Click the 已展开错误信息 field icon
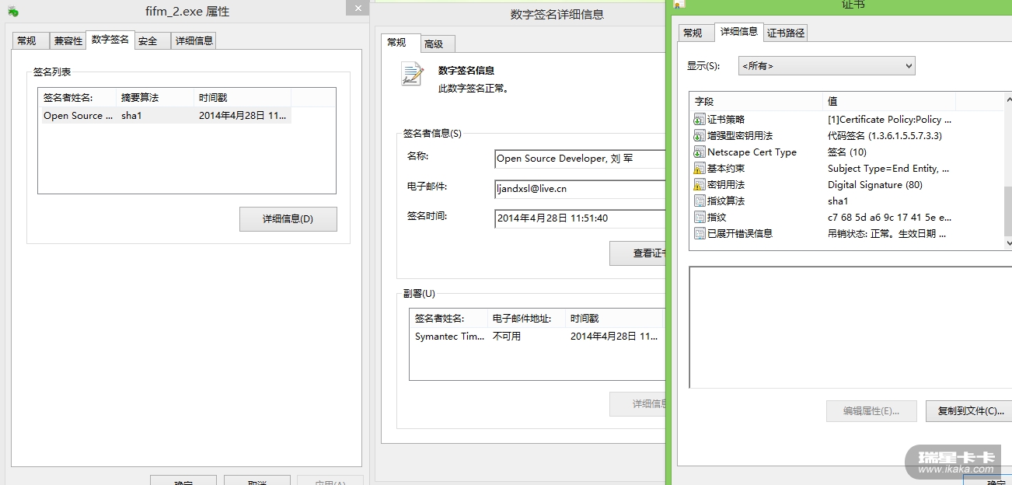 click(x=699, y=234)
